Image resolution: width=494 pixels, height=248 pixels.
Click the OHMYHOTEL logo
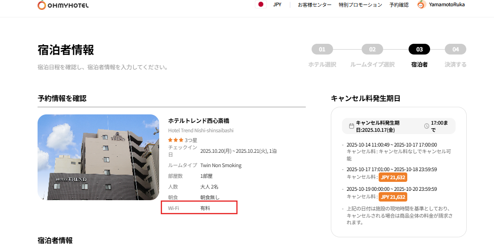(63, 5)
